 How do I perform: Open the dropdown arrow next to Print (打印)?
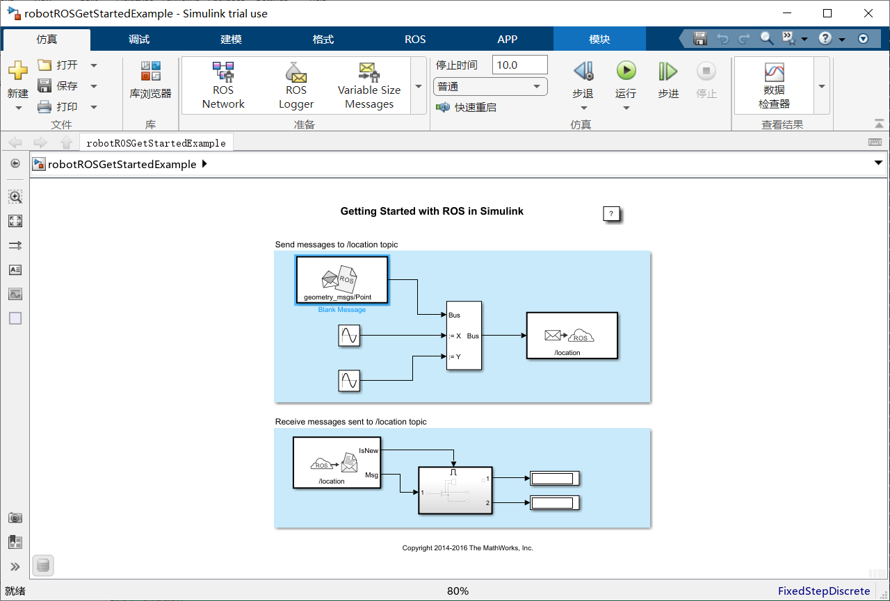pyautogui.click(x=94, y=107)
